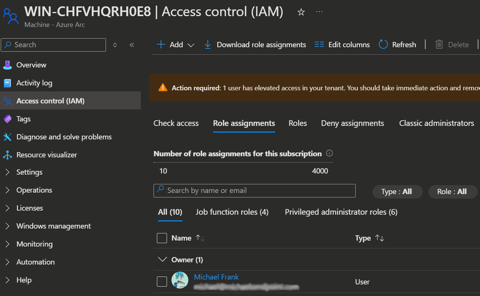Image resolution: width=480 pixels, height=296 pixels.
Task: Click the favorite star icon by title
Action: click(x=301, y=12)
